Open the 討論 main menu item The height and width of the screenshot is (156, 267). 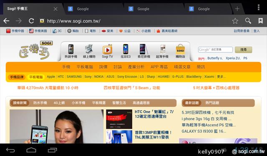118,67
